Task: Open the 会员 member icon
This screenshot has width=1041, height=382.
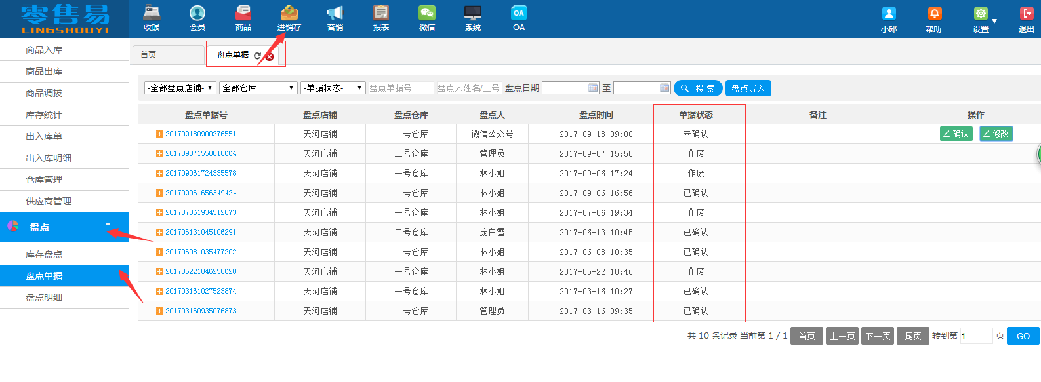Action: [197, 14]
